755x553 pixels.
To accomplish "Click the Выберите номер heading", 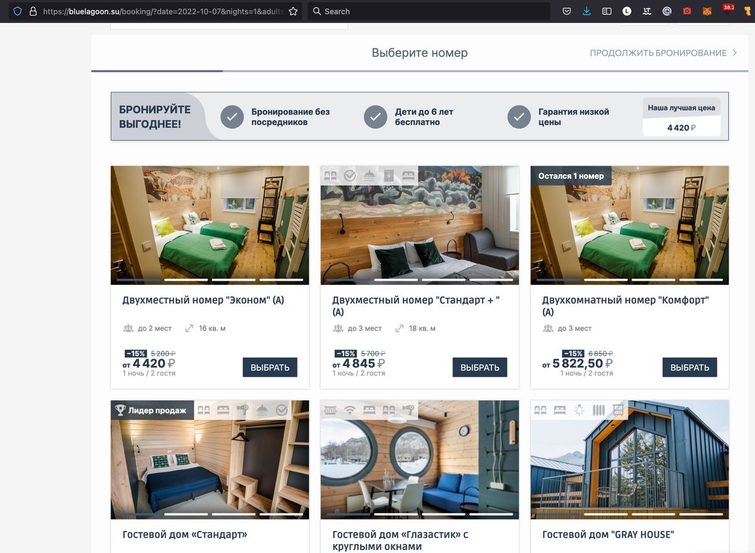I will [x=420, y=53].
